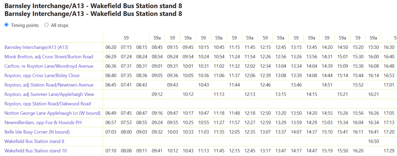Open Wakefield Bus Station stand 10 link
This screenshot has width=397, height=156.
(35, 151)
